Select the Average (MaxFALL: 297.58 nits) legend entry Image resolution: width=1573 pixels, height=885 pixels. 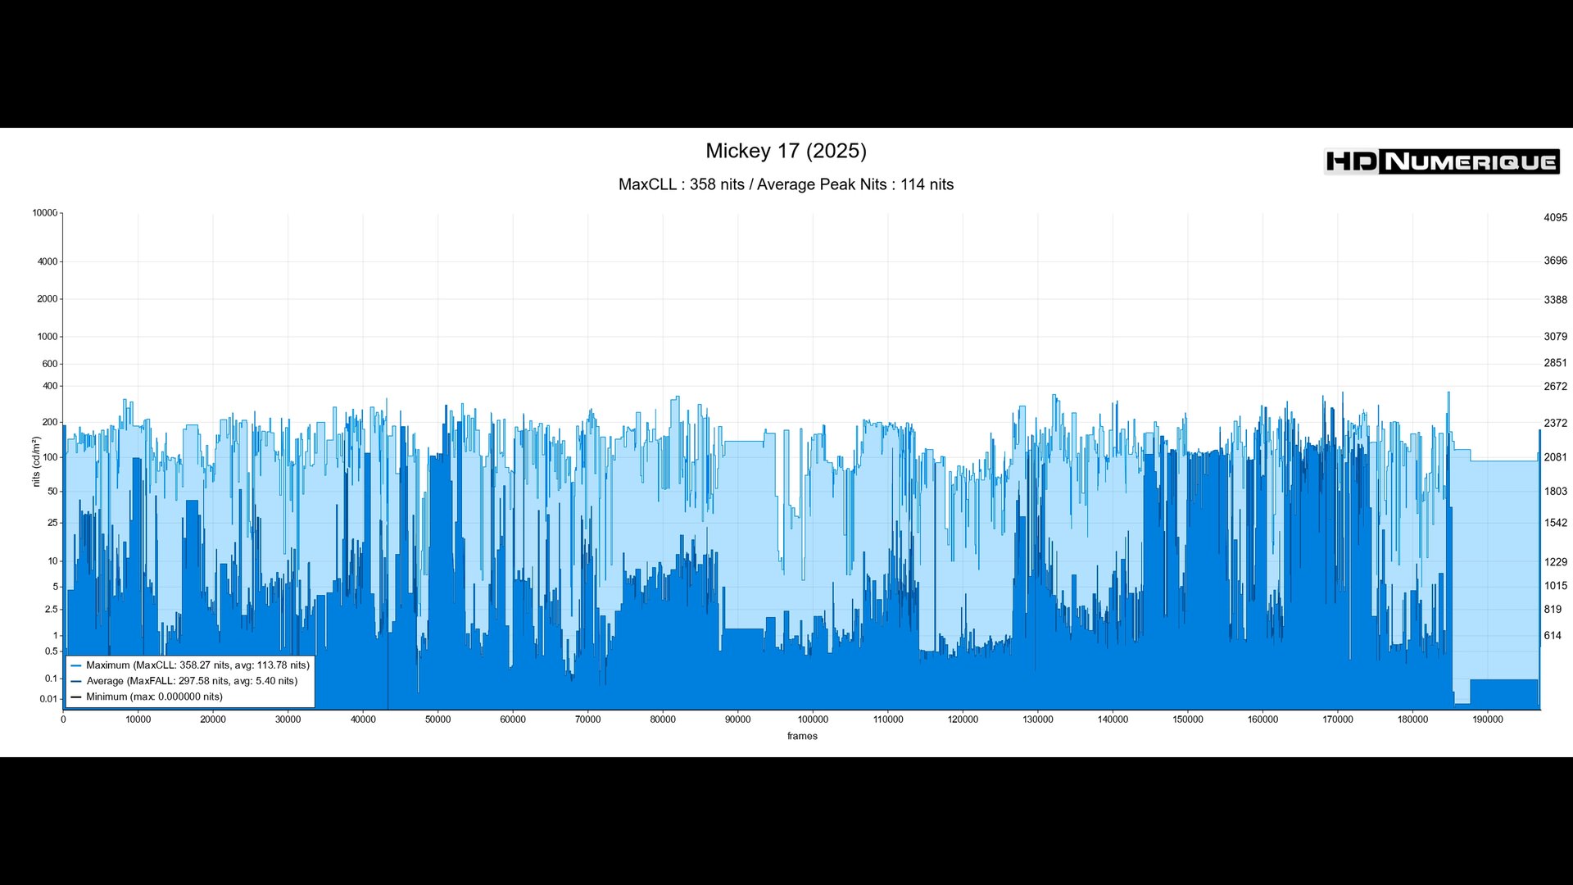(x=184, y=681)
